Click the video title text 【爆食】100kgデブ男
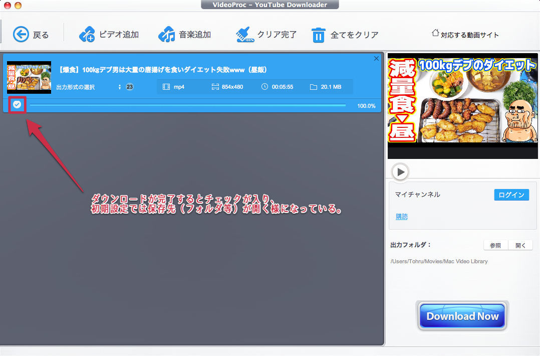 coord(162,70)
